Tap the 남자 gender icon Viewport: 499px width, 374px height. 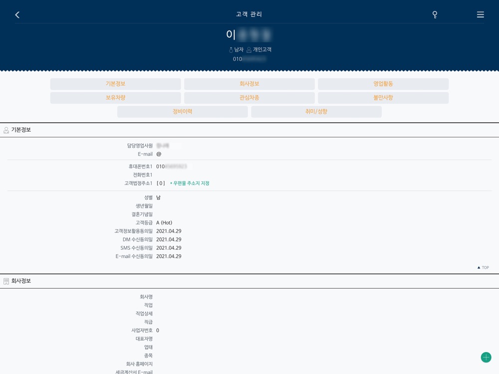pyautogui.click(x=231, y=50)
